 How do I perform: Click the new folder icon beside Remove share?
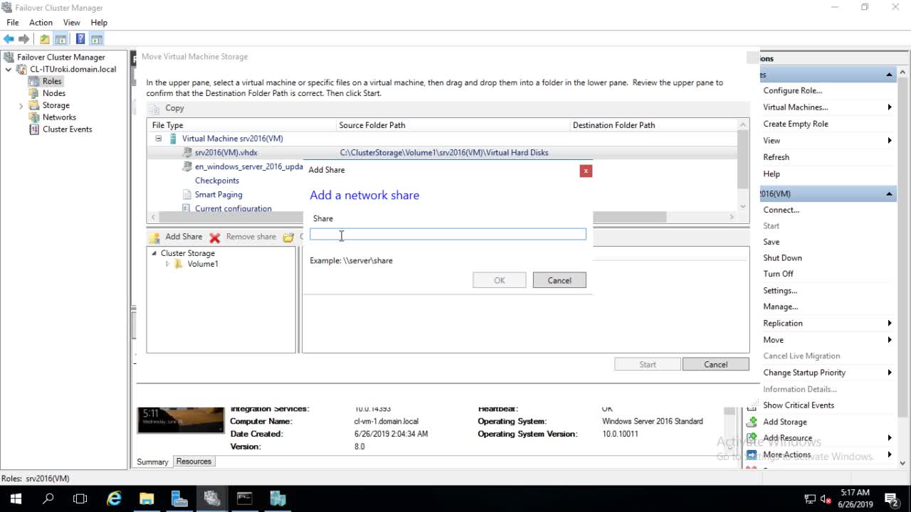click(x=288, y=238)
